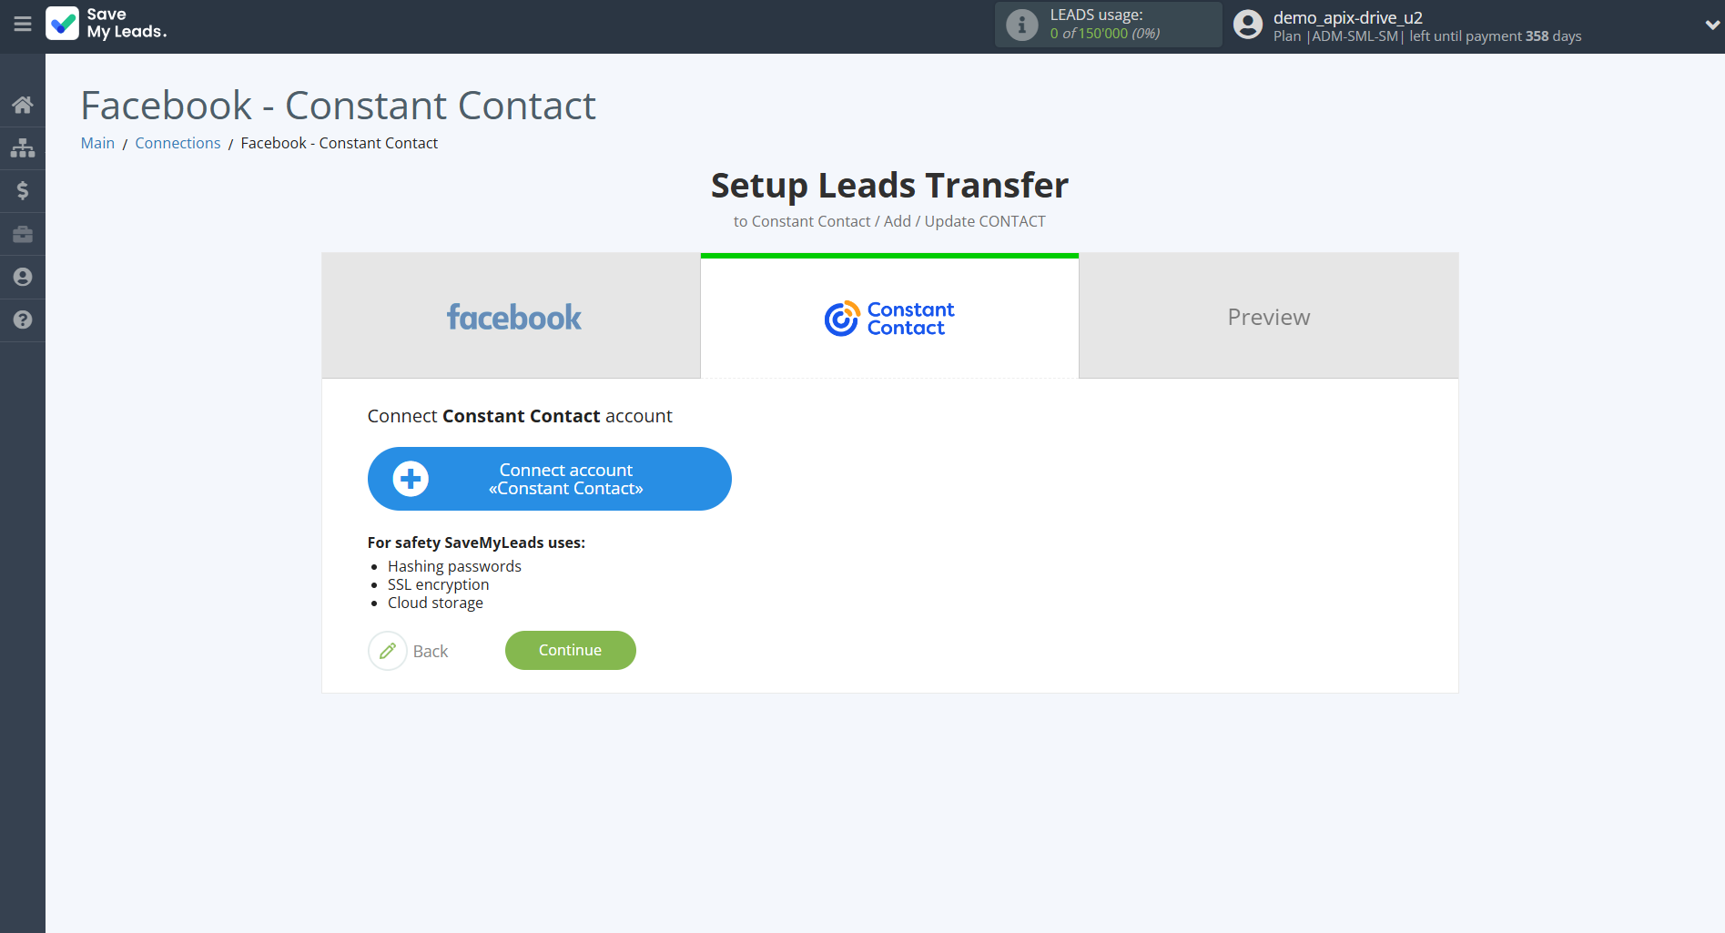This screenshot has width=1725, height=933.
Task: Expand the account dropdown chevron
Action: (x=1711, y=25)
